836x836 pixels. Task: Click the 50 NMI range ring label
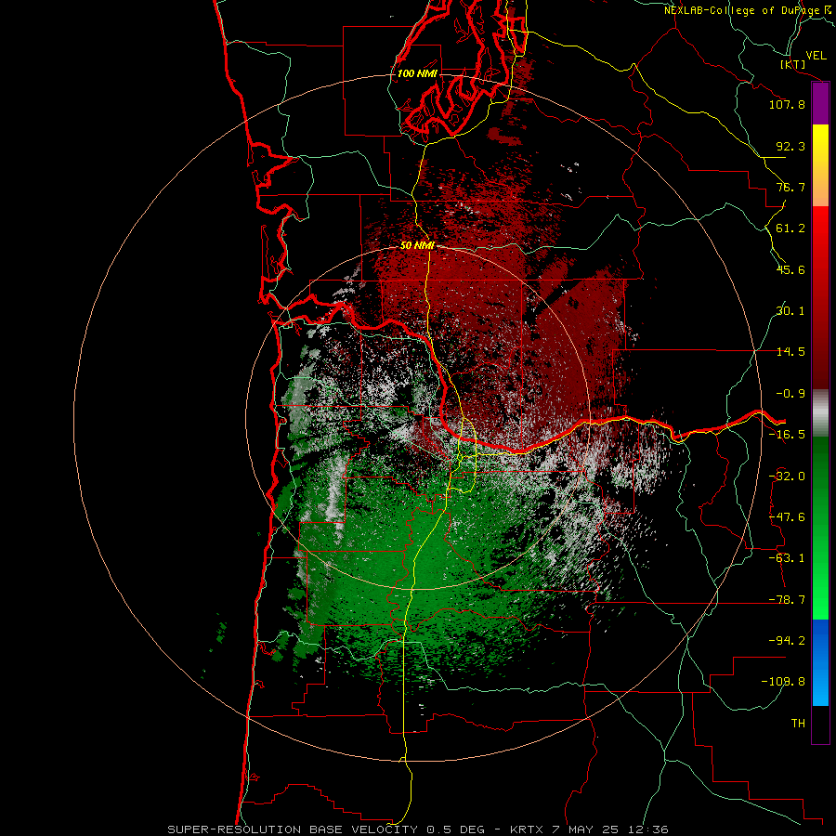click(417, 246)
